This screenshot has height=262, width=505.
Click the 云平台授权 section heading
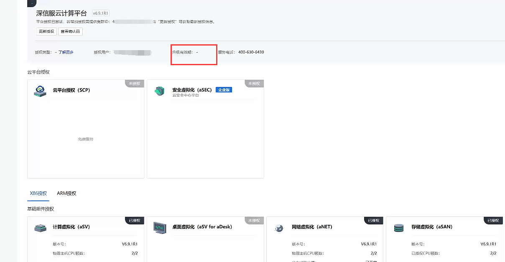point(38,72)
